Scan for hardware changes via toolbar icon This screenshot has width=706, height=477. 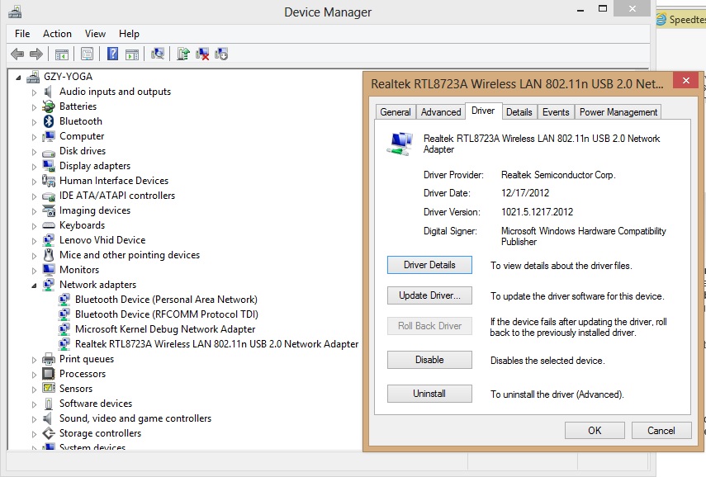[158, 54]
